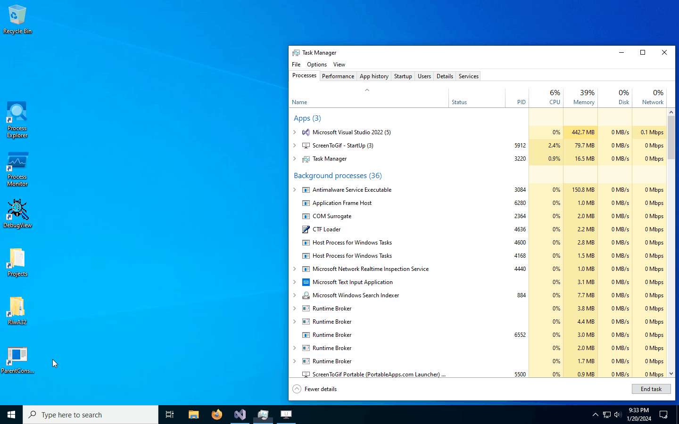
Task: Click the network icon in system tray
Action: [607, 415]
